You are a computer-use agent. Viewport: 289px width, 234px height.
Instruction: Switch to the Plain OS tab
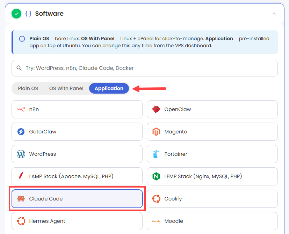click(28, 88)
